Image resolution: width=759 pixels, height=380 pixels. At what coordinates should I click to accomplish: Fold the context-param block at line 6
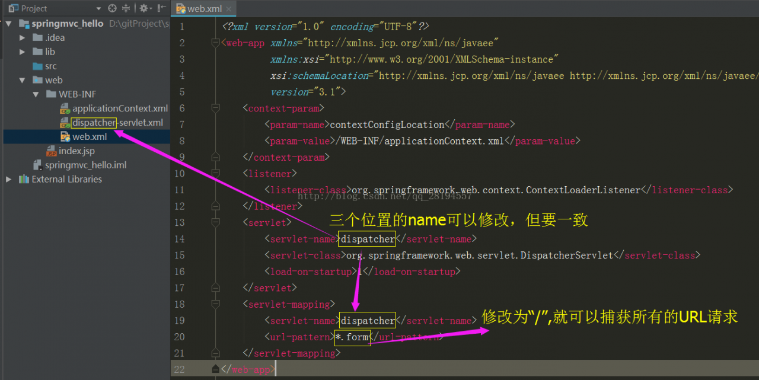click(215, 108)
